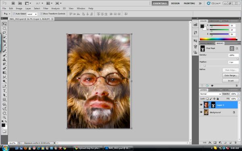Select the Zoom tool in toolbox
Viewport: 242px width, 151px height.
click(4, 118)
